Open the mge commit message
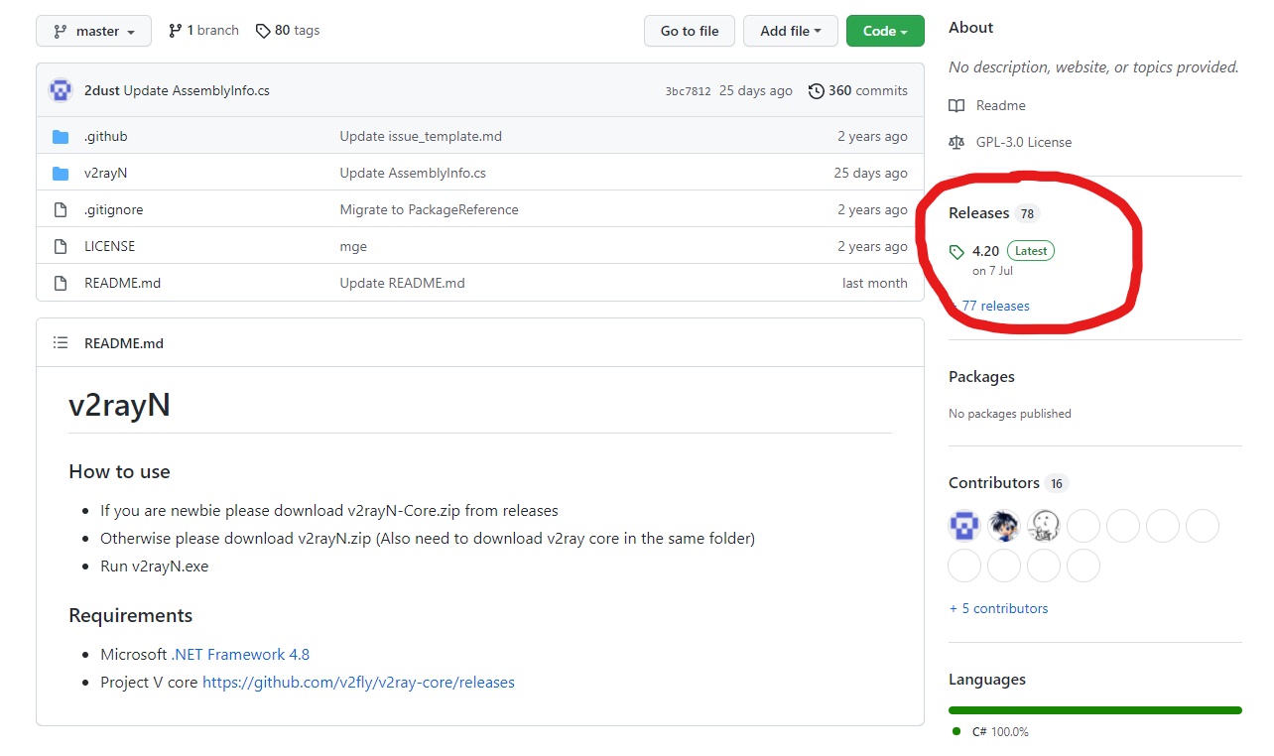Viewport: 1274px width, 756px height. coord(353,246)
